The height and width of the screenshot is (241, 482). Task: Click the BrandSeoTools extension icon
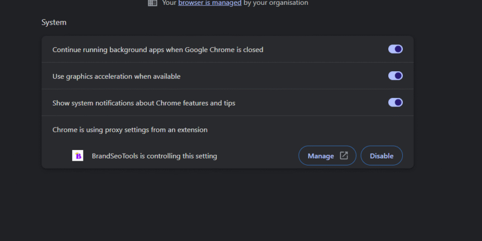coord(78,155)
